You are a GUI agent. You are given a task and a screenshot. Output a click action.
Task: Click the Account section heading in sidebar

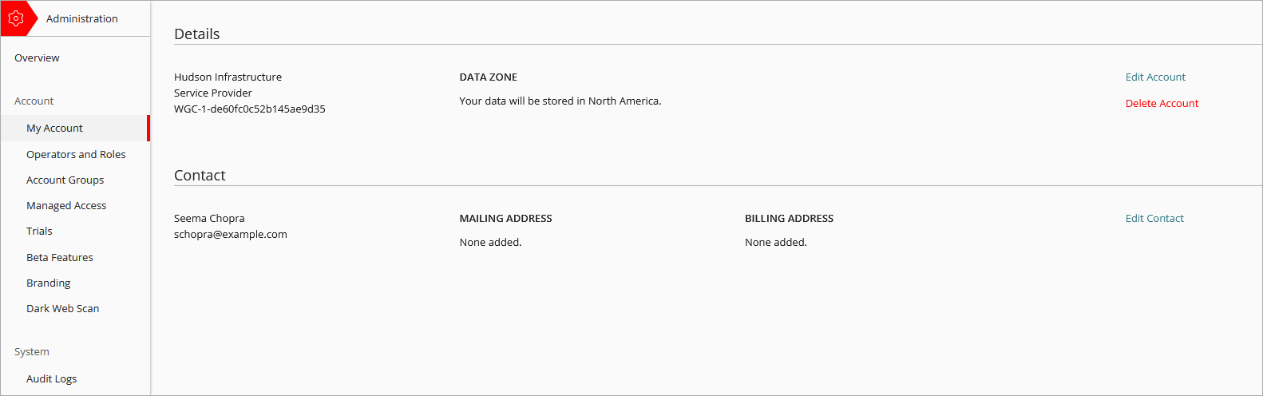(34, 101)
